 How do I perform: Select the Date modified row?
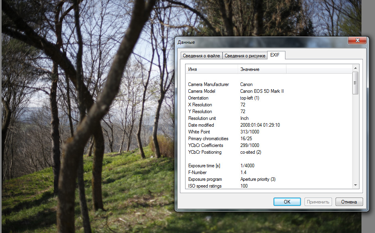point(269,125)
